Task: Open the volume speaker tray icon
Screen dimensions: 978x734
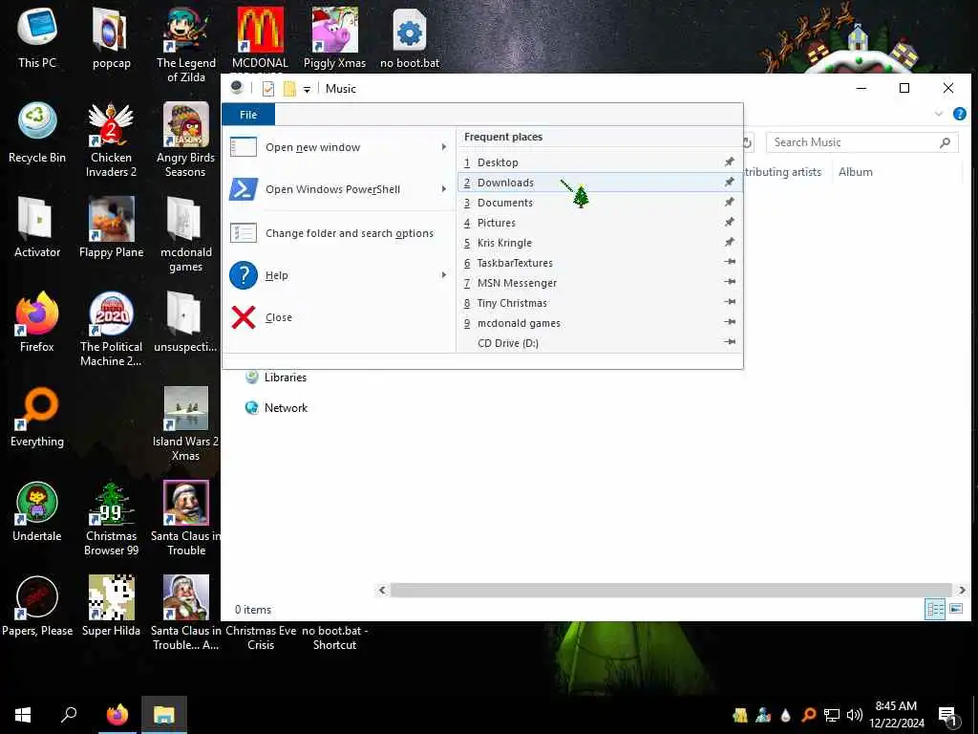Action: tap(855, 715)
